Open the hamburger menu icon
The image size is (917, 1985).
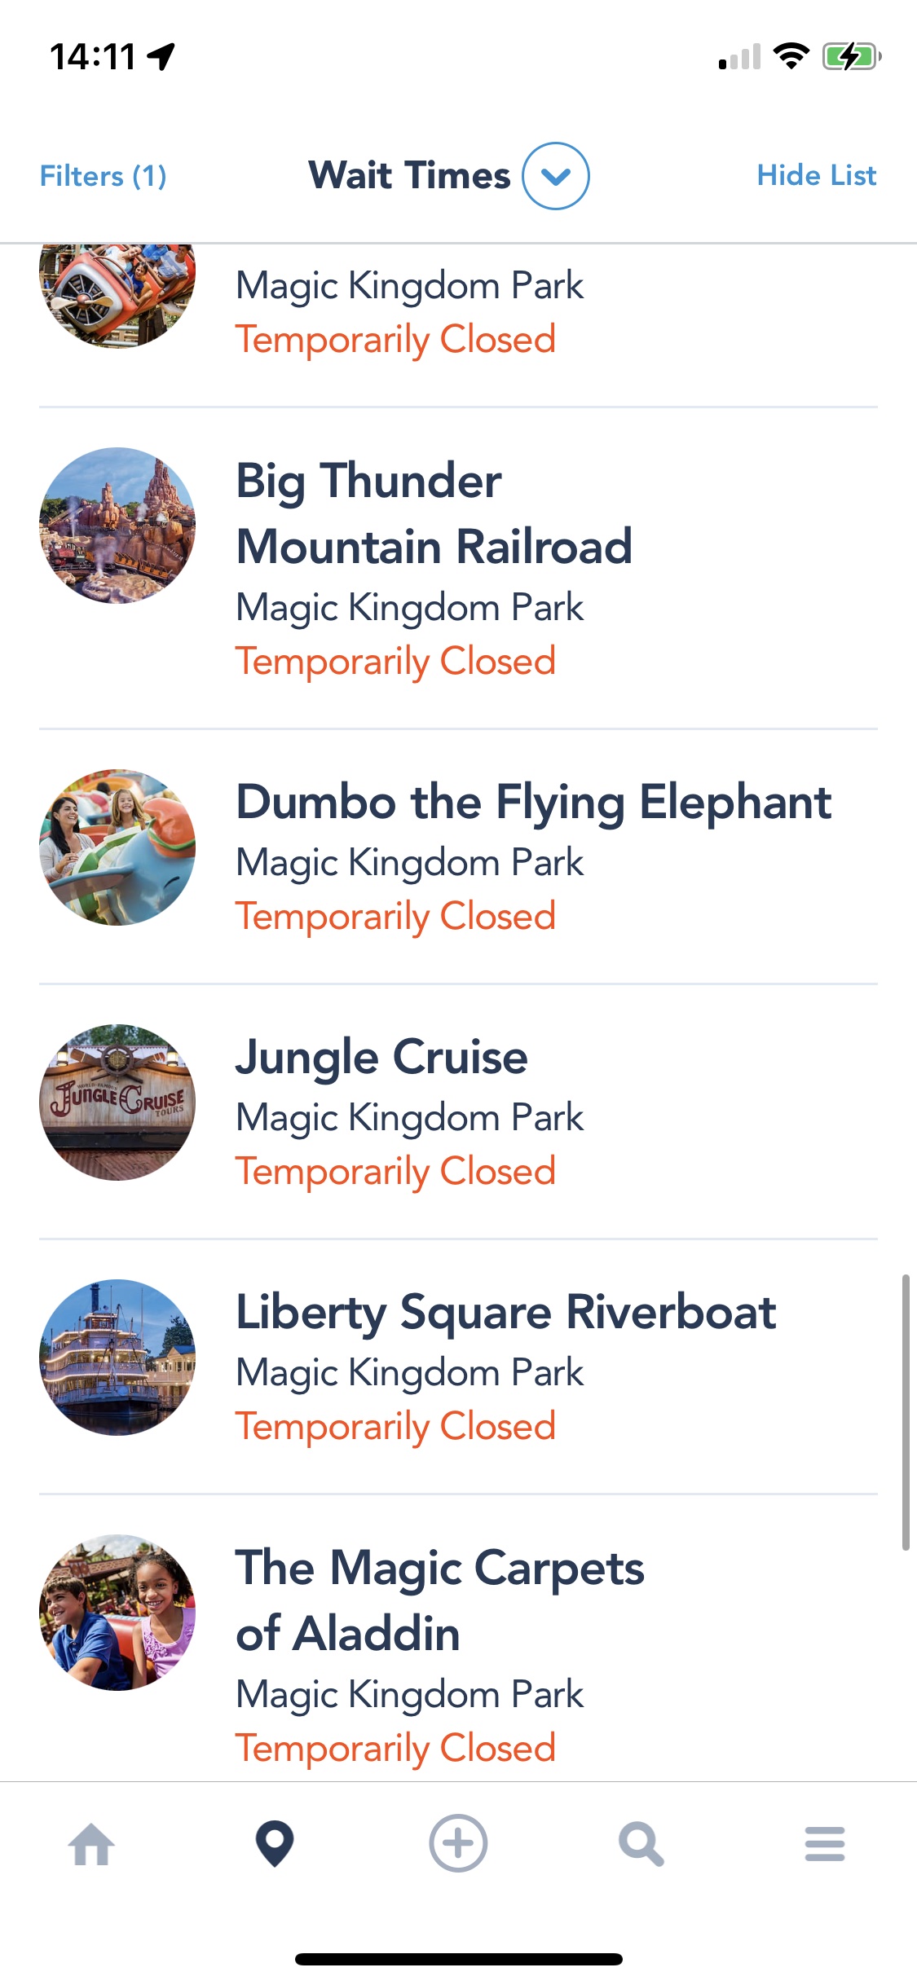tap(825, 1844)
